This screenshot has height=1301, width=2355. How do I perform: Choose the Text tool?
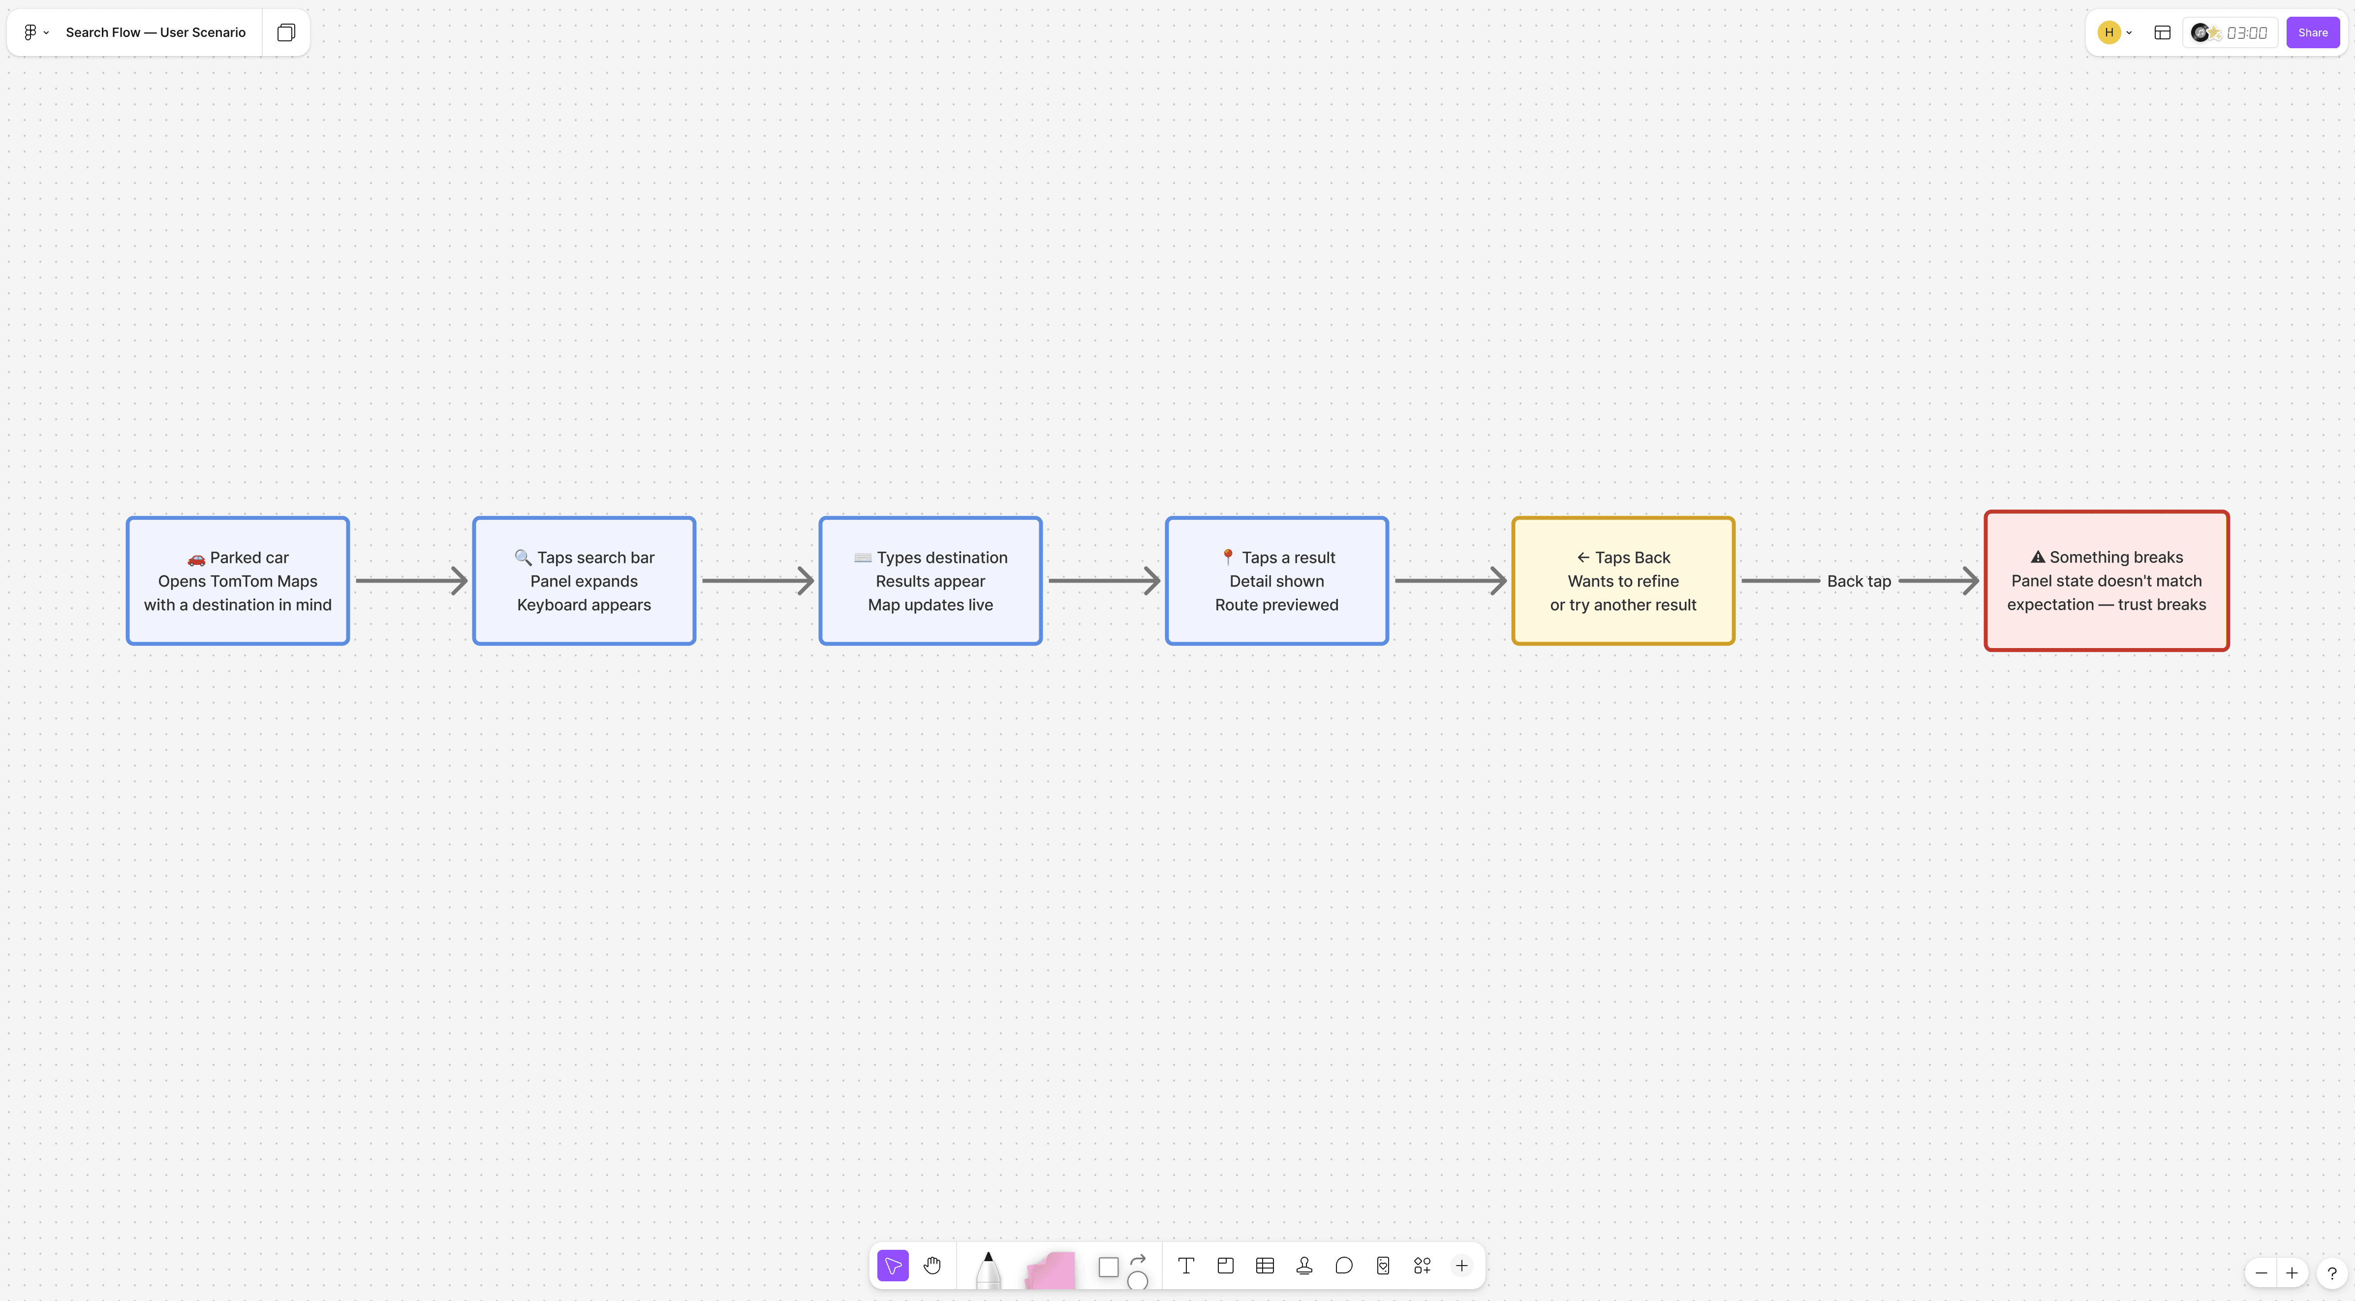tap(1186, 1266)
